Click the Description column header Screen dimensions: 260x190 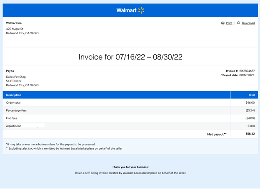[14, 95]
